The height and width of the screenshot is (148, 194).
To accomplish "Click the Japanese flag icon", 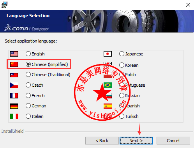I will pos(108,54).
